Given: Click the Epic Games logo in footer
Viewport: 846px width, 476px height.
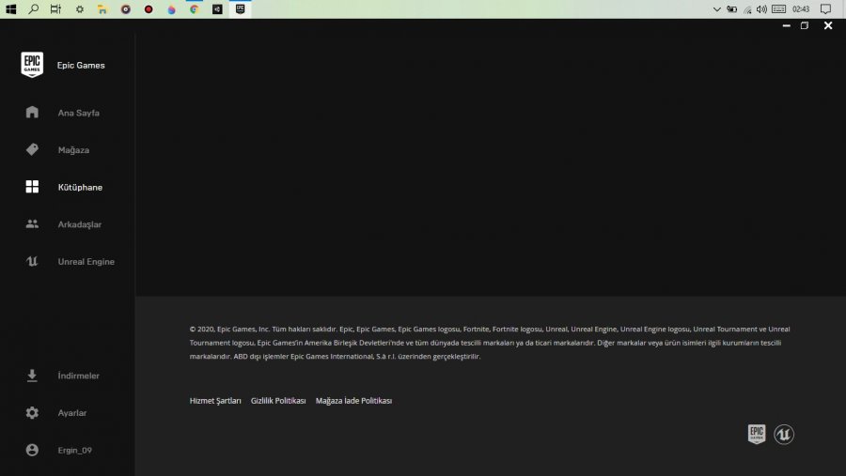Looking at the screenshot, I should click(x=757, y=434).
